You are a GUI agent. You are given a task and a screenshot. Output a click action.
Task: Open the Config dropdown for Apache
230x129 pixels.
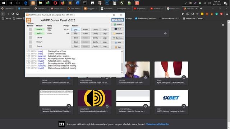(95, 29)
